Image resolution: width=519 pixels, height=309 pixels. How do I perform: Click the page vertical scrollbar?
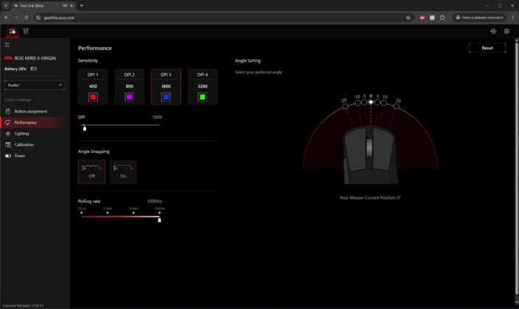pyautogui.click(x=516, y=167)
